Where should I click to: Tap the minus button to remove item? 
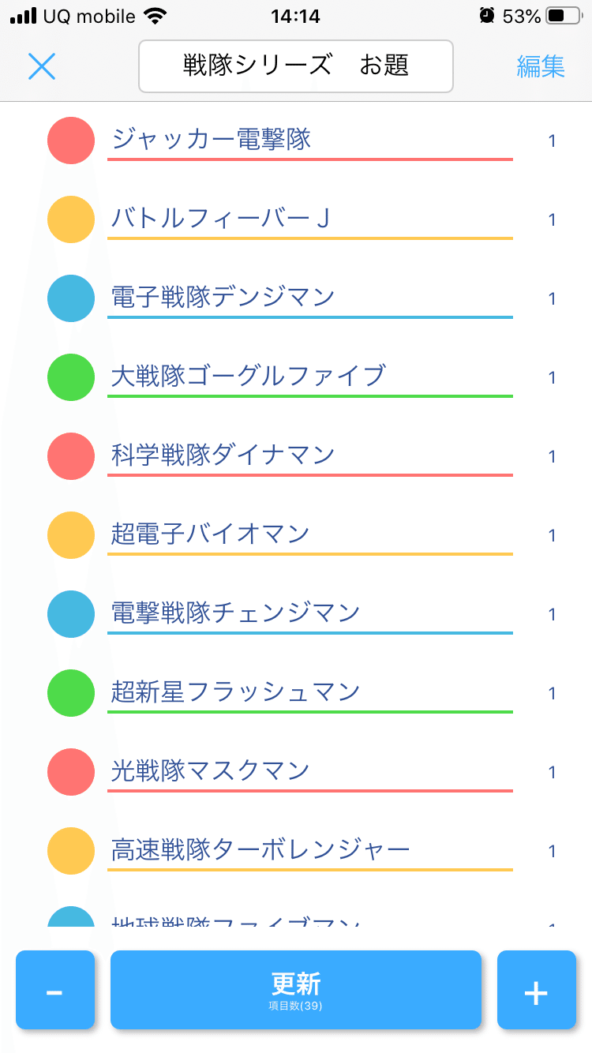point(54,990)
